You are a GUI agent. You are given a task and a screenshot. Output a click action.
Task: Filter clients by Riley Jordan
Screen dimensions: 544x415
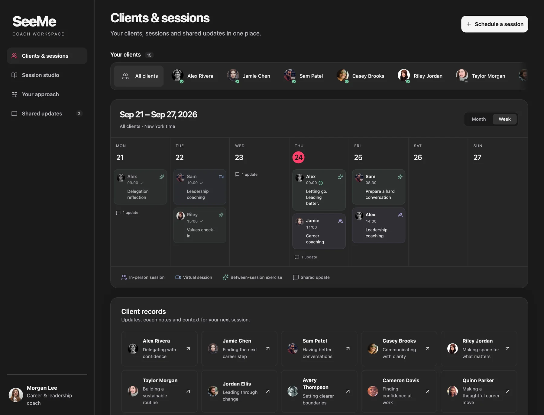click(x=420, y=76)
